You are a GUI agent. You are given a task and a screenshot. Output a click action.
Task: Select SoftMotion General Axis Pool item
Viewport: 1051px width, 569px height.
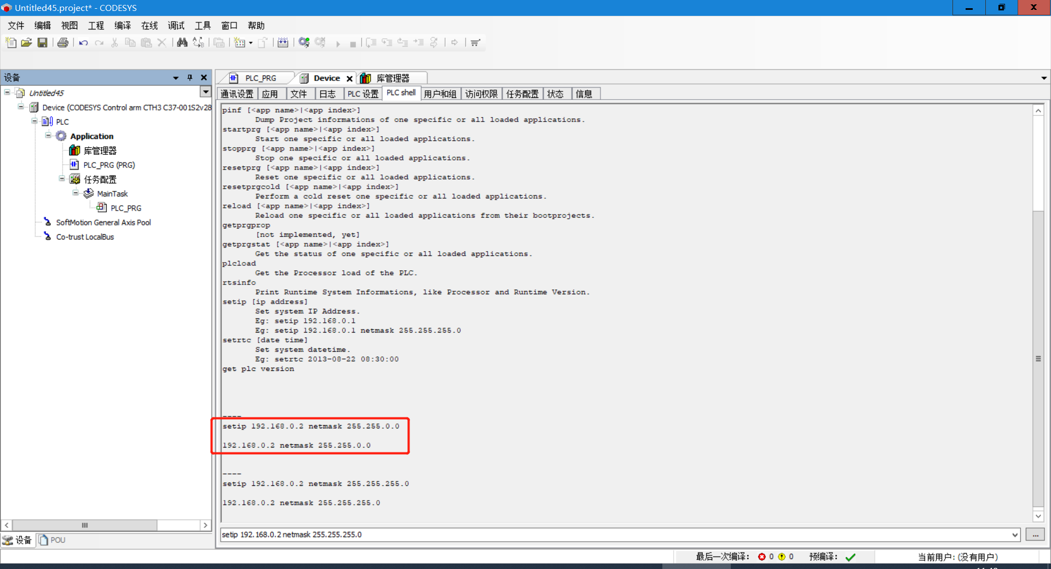tap(103, 223)
